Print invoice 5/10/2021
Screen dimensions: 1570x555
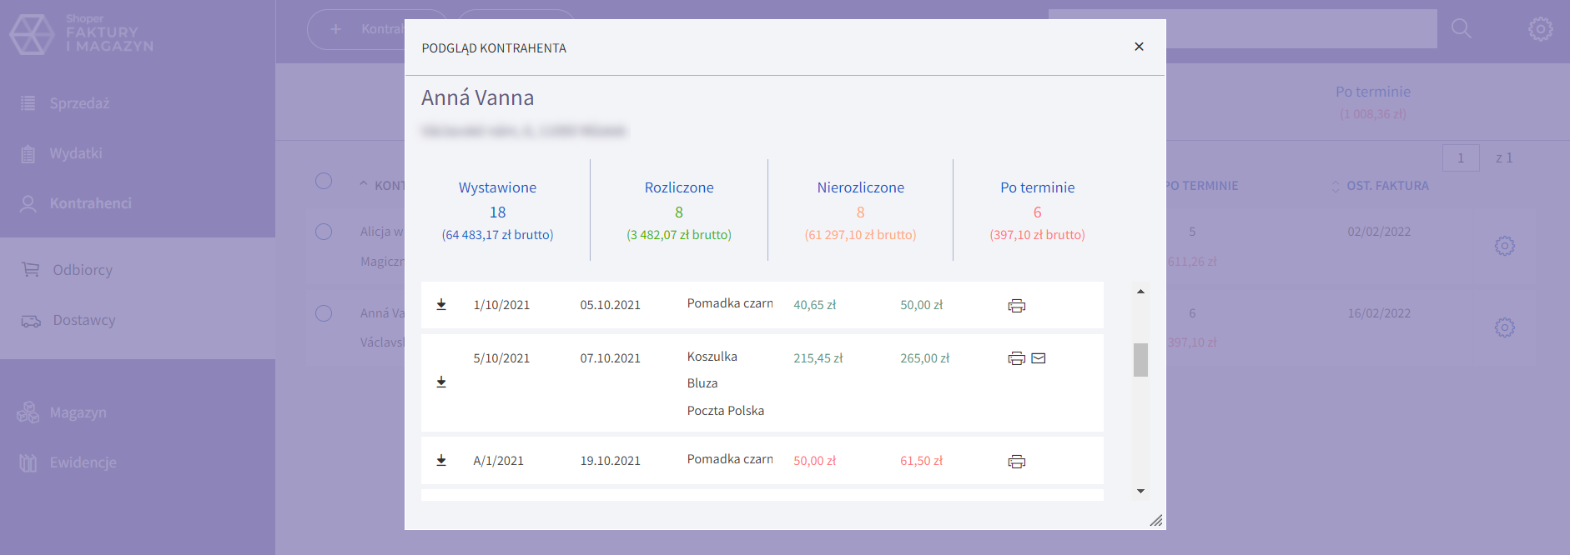tap(1016, 358)
